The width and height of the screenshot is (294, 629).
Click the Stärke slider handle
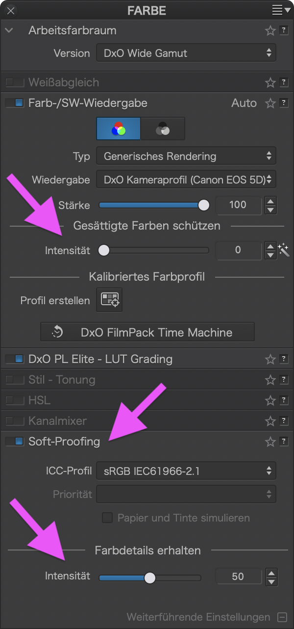(x=203, y=205)
